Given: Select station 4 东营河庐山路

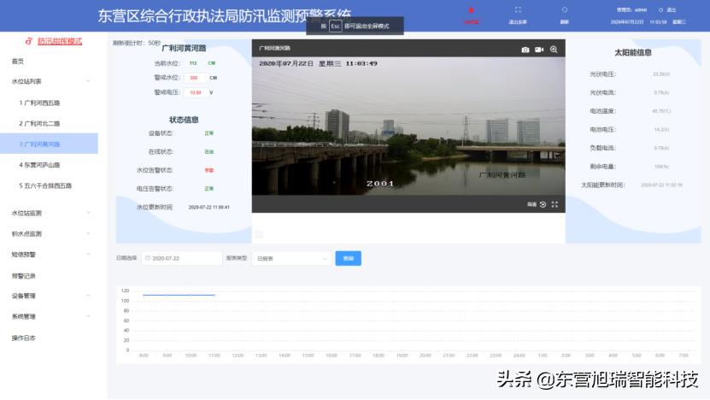Looking at the screenshot, I should pyautogui.click(x=49, y=165).
